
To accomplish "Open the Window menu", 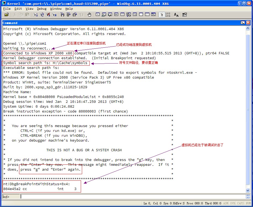I will 56,9.
